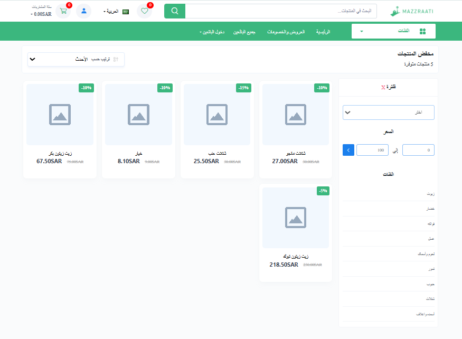Select عسل category in sidebar
Image resolution: width=462 pixels, height=339 pixels.
431,239
